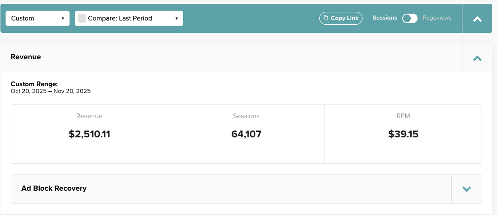Click the arrow on the Custom dropdown
This screenshot has width=497, height=215.
63,18
